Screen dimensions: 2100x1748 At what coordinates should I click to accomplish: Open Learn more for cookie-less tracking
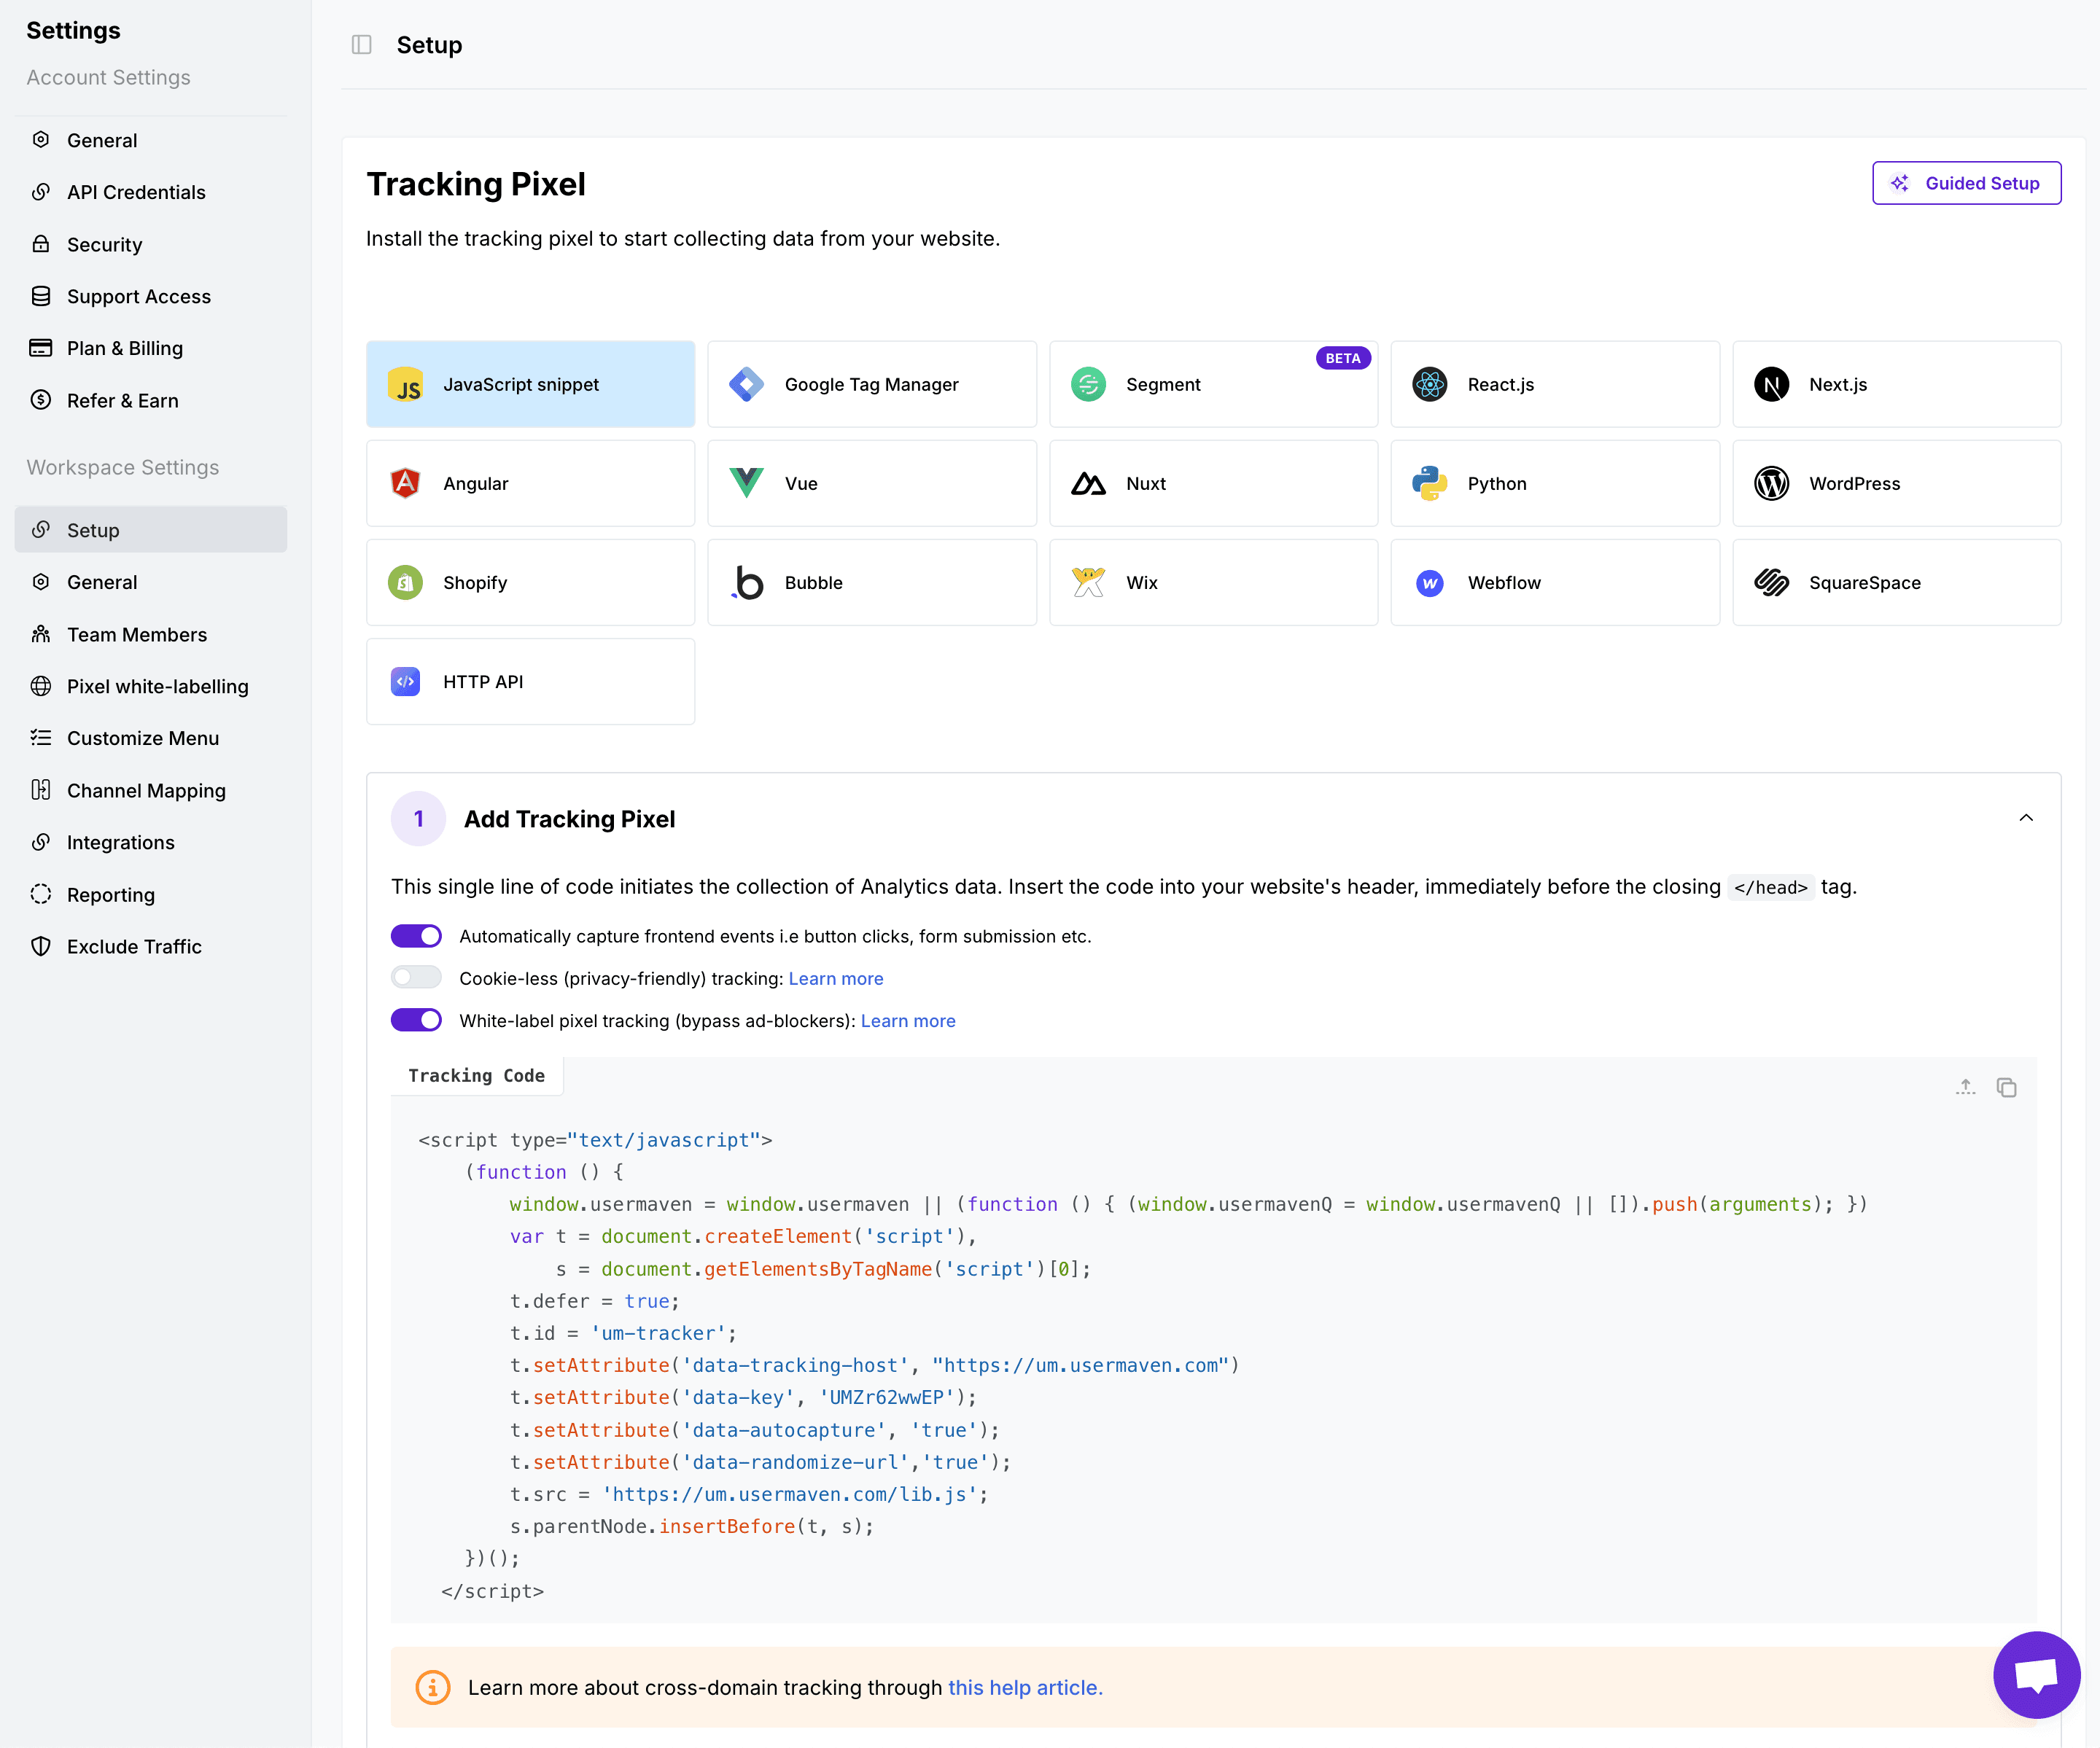(835, 978)
